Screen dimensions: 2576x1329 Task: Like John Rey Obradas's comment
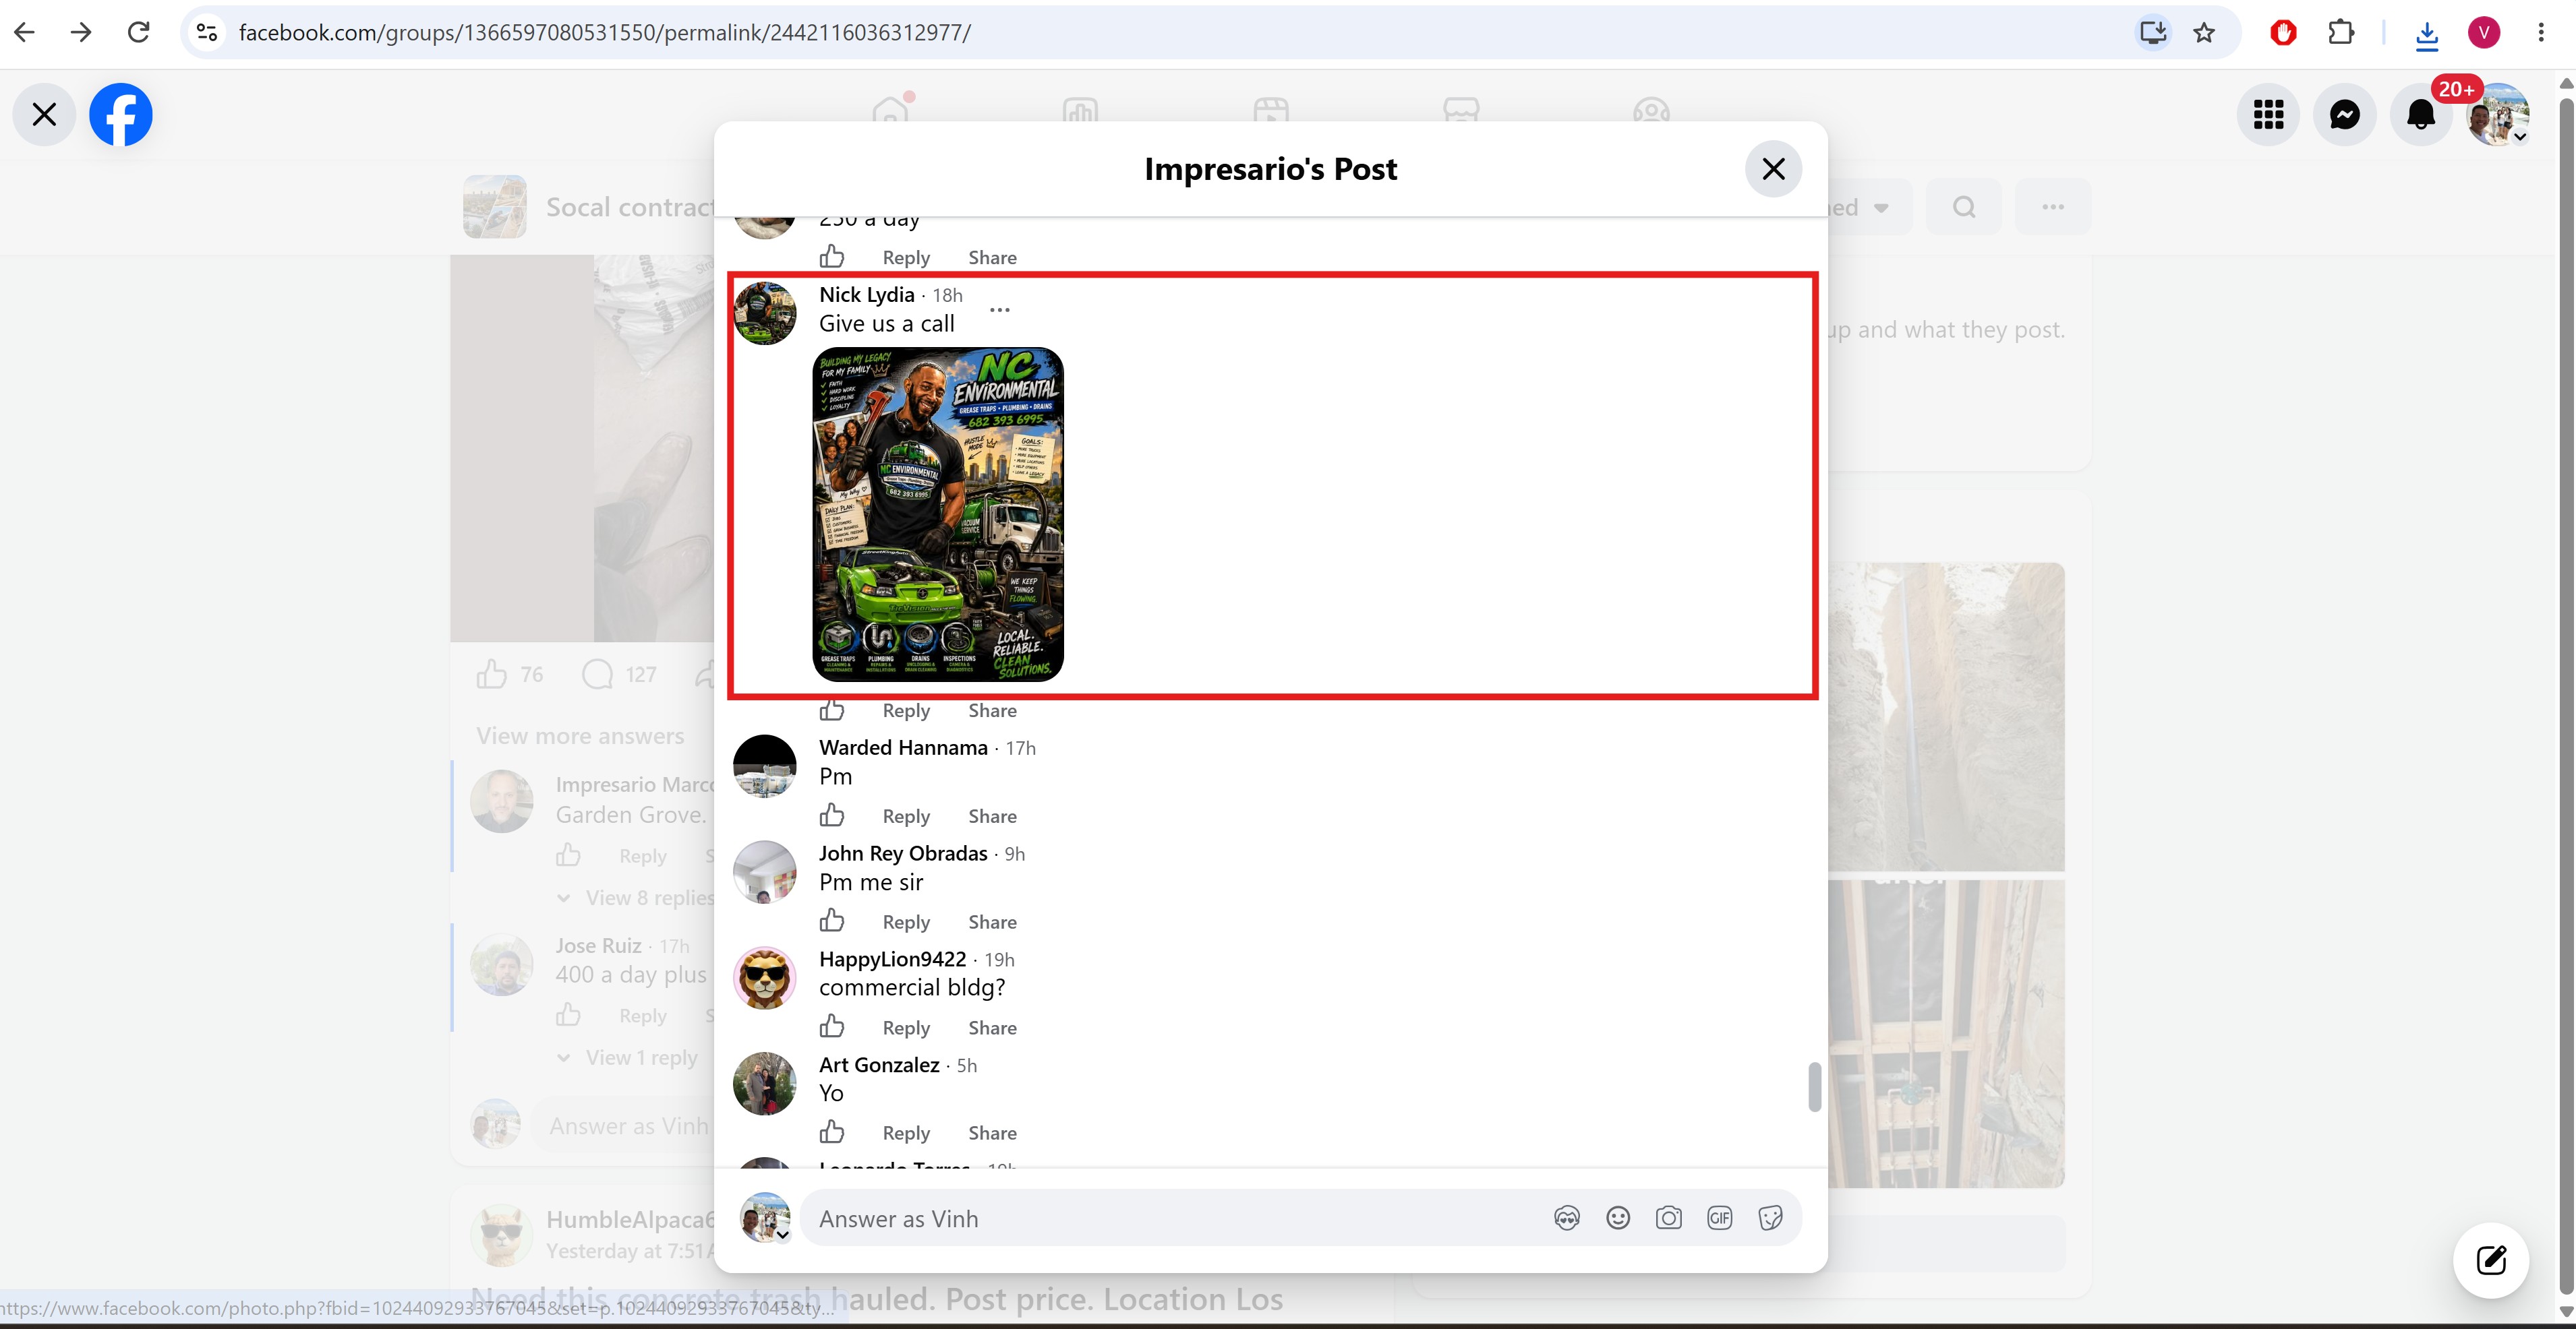point(832,921)
